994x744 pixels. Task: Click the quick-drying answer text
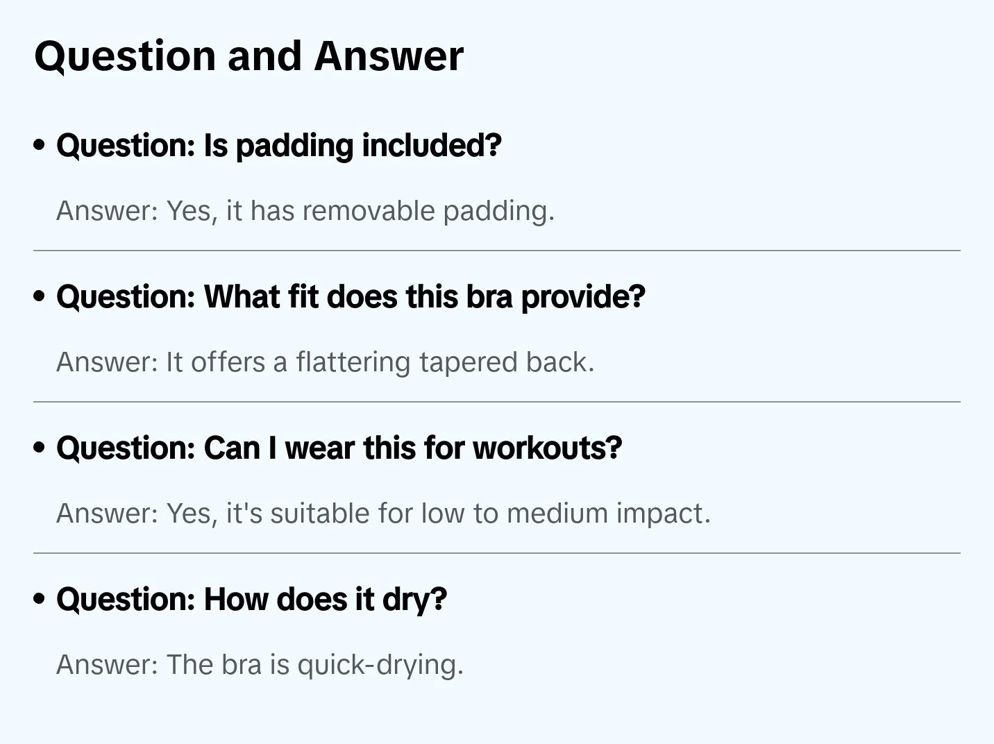260,665
